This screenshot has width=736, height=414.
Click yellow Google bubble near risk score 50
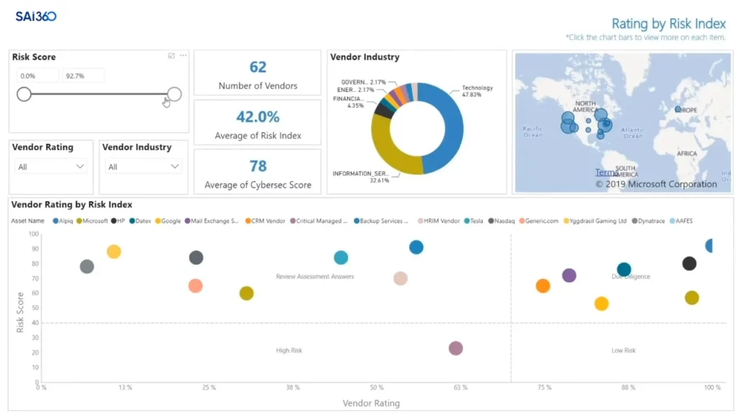coord(602,304)
